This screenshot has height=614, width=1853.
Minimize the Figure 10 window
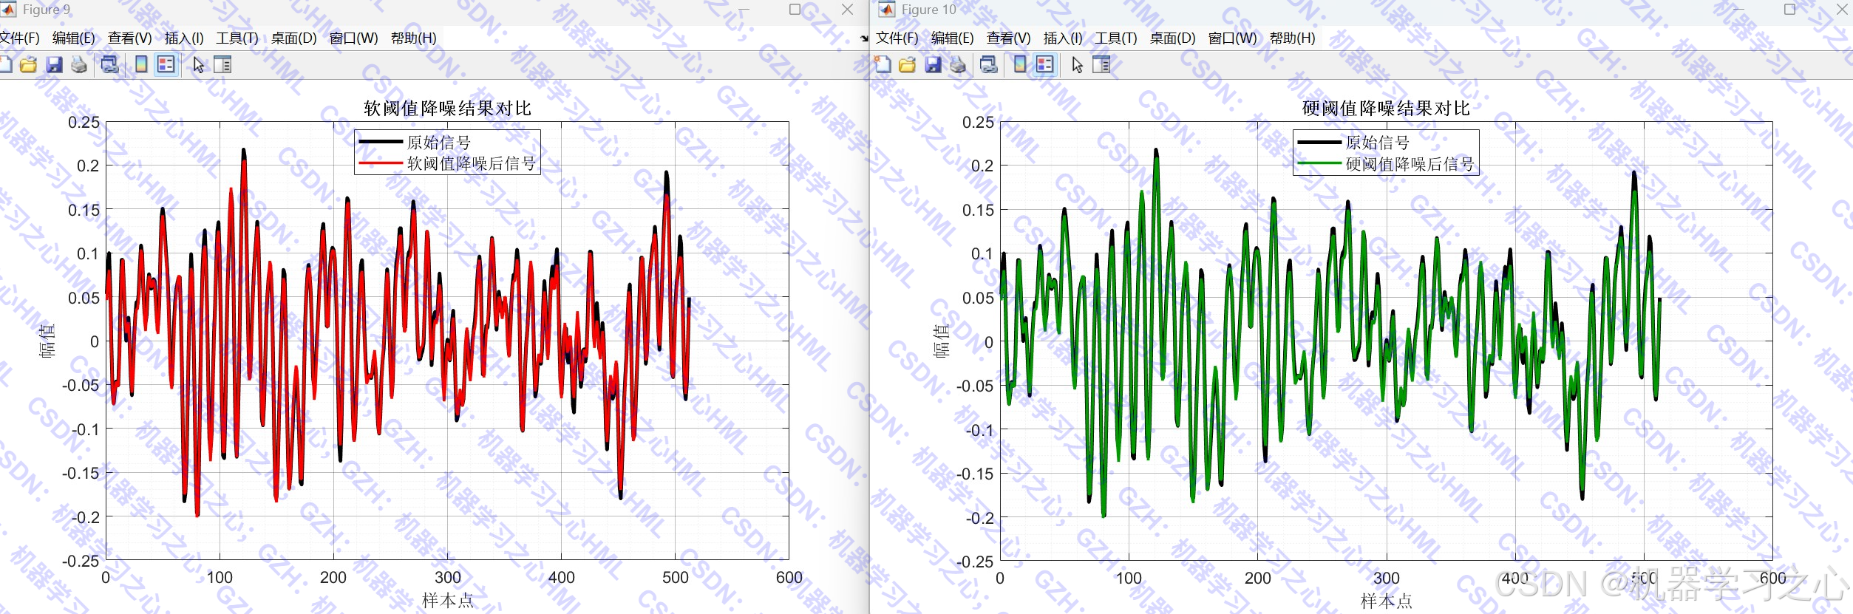(1738, 10)
